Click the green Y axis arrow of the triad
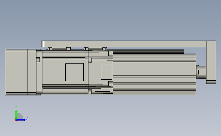This screenshot has width=221, height=136. coord(16,115)
